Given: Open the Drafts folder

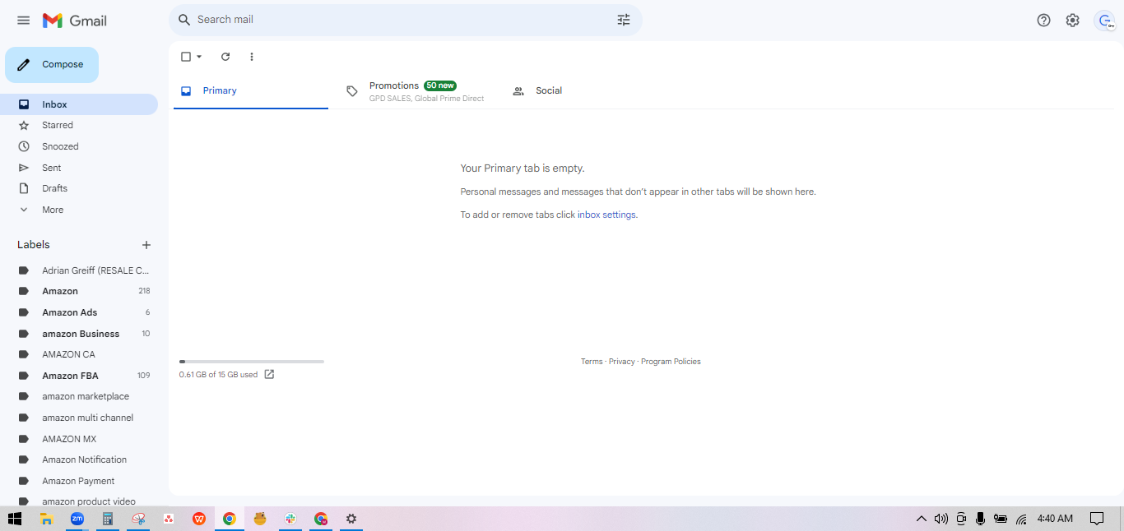Looking at the screenshot, I should [x=79, y=188].
